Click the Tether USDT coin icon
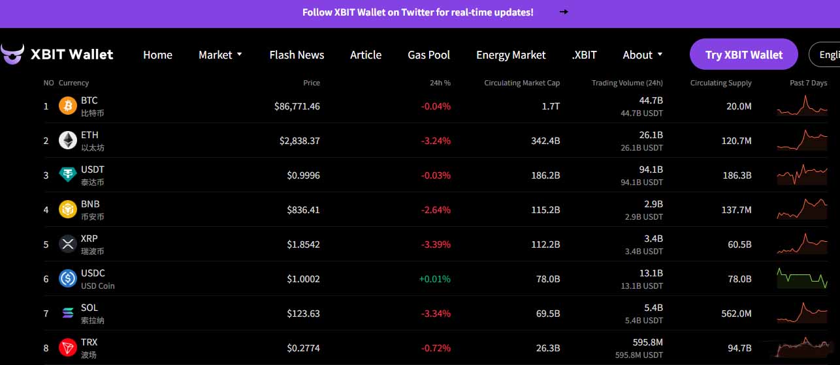The width and height of the screenshot is (840, 365). click(68, 175)
